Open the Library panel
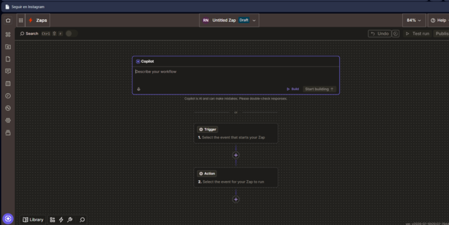 pyautogui.click(x=33, y=219)
